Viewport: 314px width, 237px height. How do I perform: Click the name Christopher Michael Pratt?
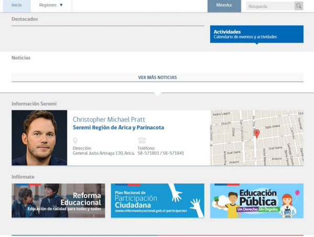click(109, 119)
